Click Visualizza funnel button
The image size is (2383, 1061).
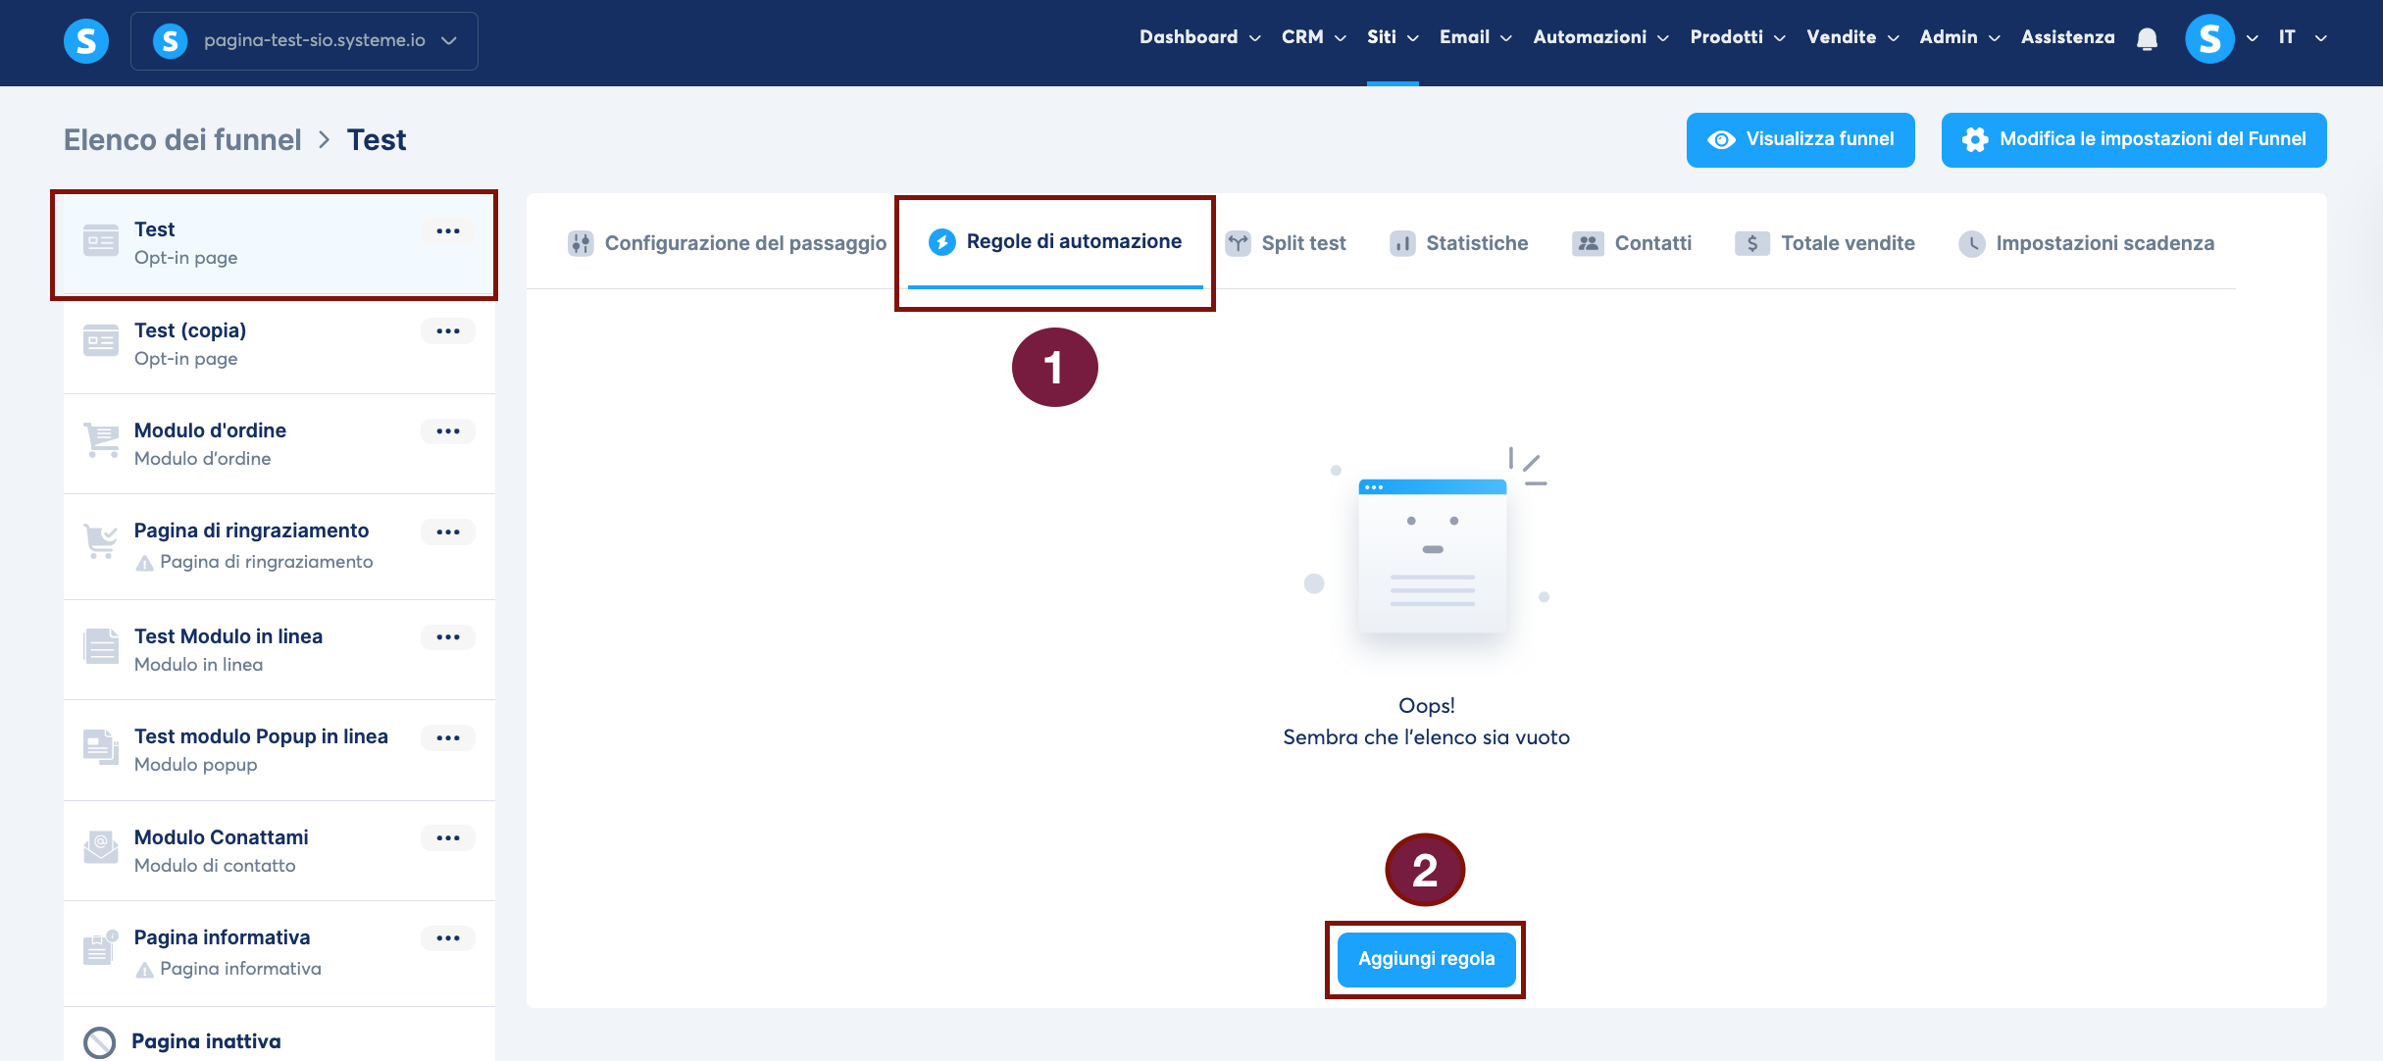click(x=1800, y=139)
